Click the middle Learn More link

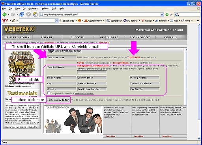coord(139,136)
